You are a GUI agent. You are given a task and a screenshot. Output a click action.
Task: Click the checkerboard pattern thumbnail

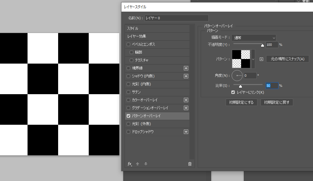241,59
